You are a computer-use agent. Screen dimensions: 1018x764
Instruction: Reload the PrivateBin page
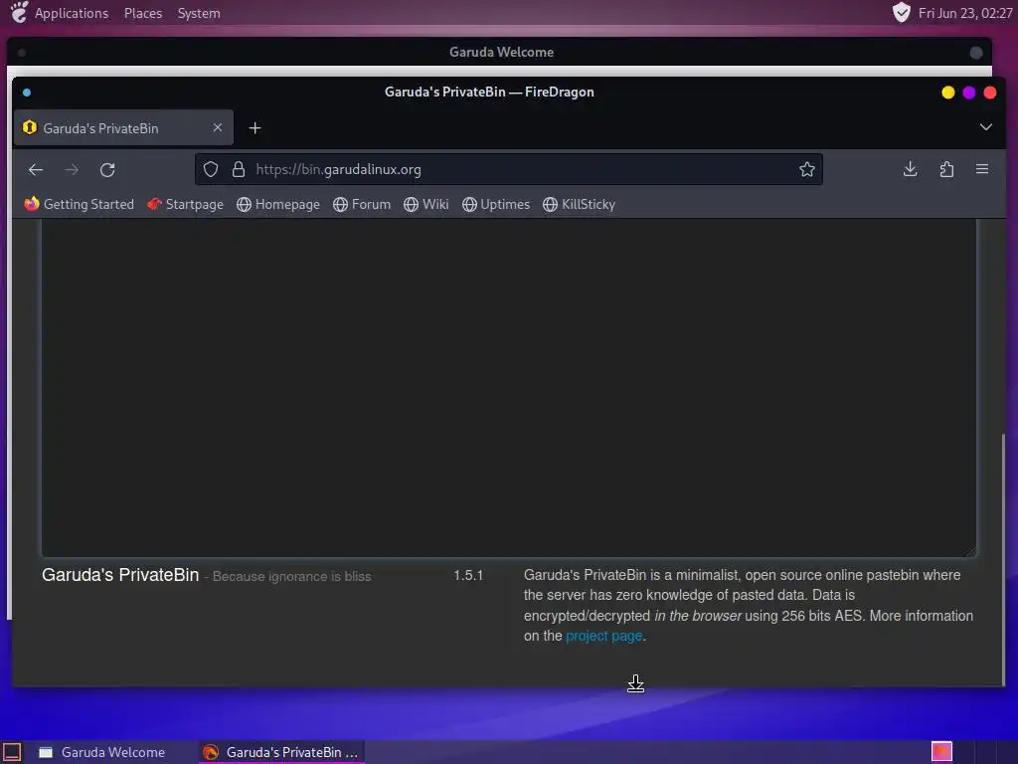(x=107, y=169)
